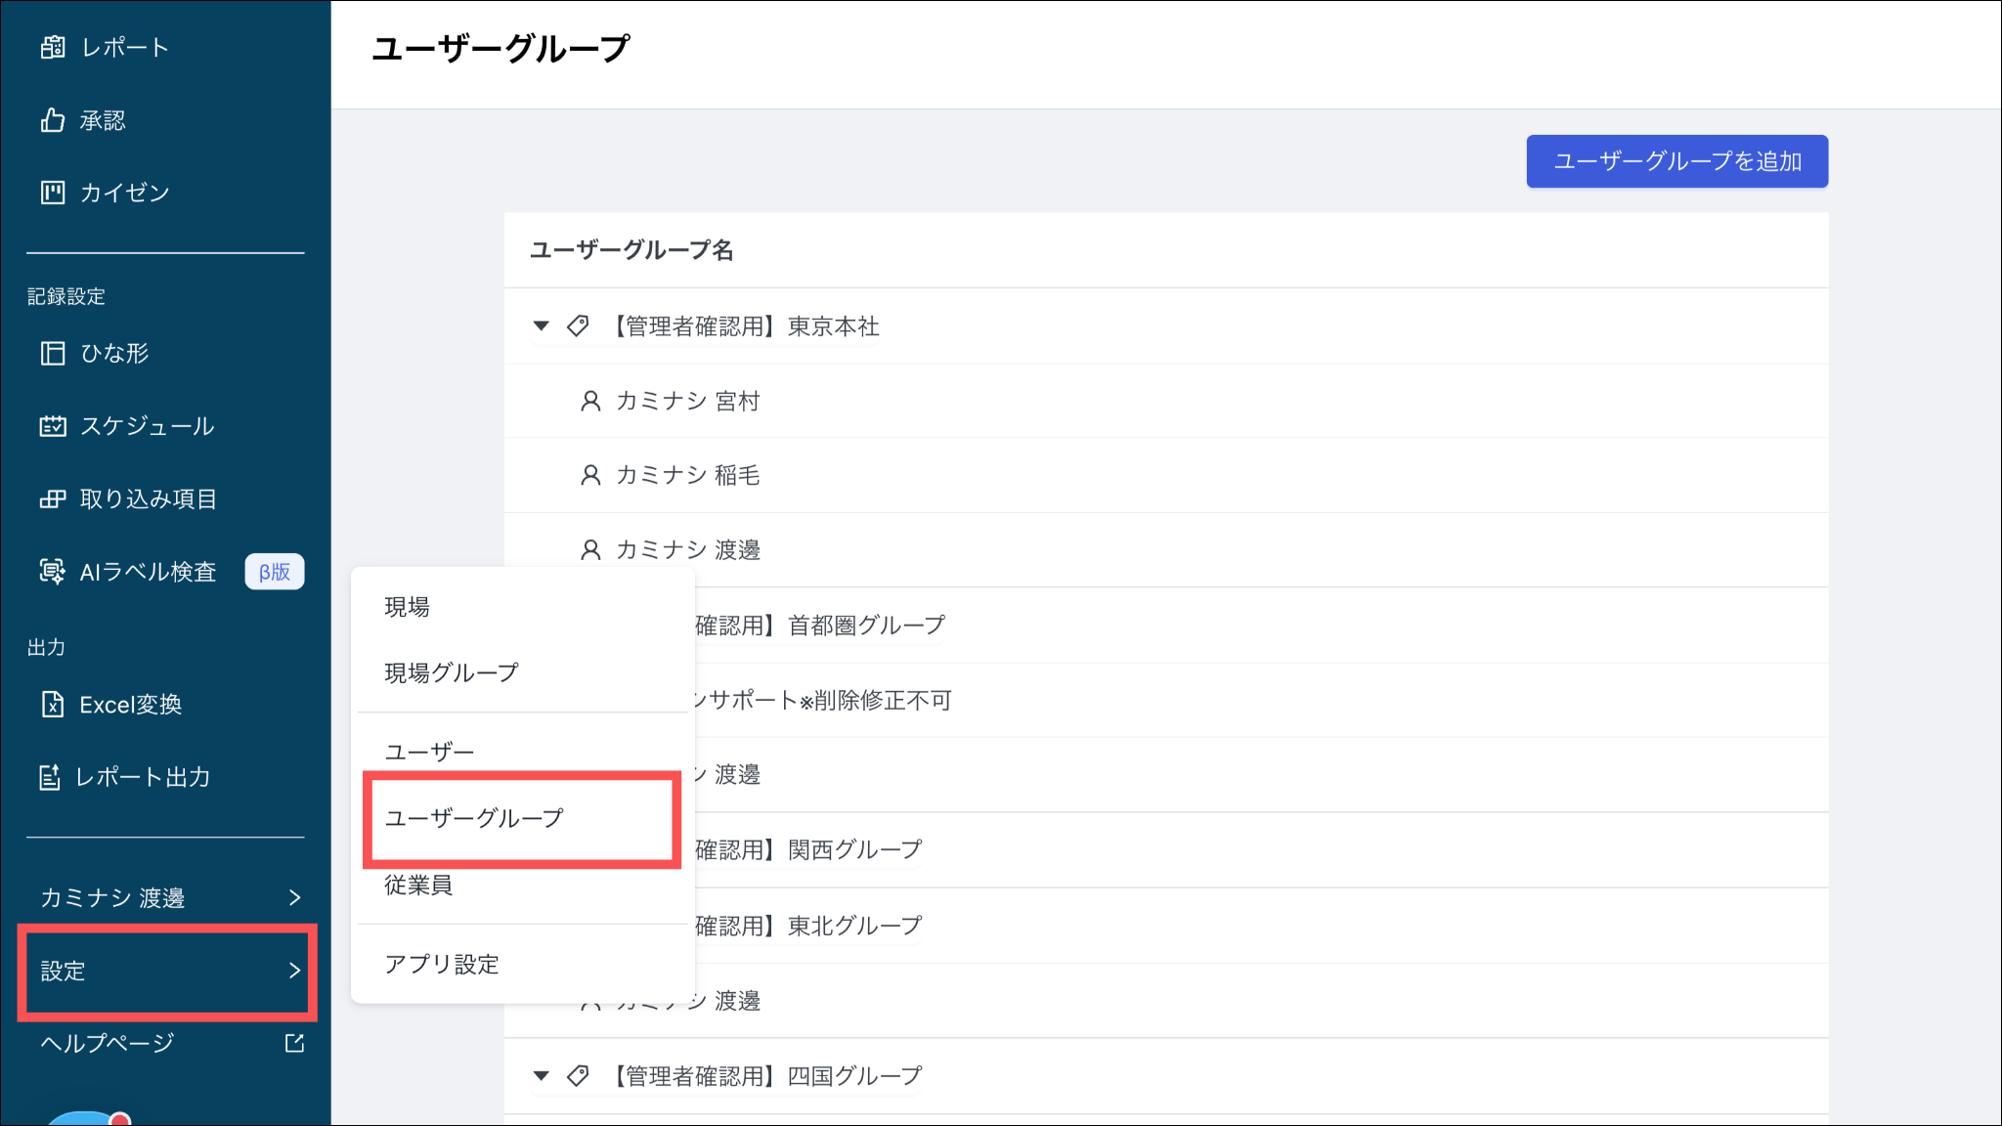
Task: Click the ひな形 template icon
Action: 53,353
